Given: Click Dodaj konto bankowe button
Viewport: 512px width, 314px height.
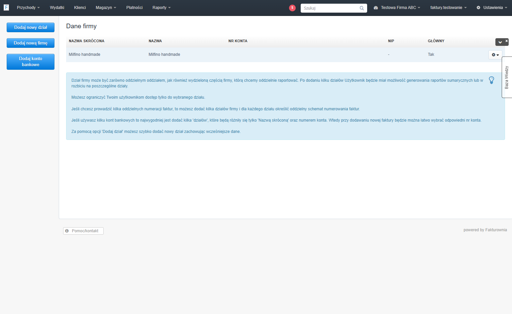Looking at the screenshot, I should [x=31, y=62].
